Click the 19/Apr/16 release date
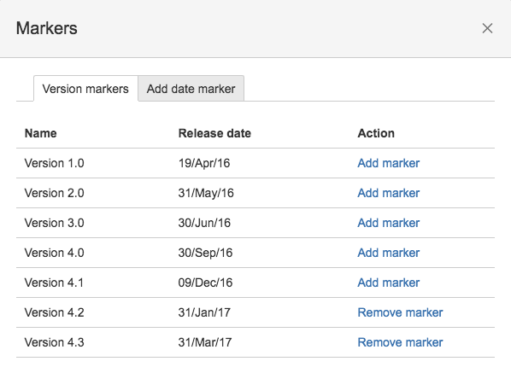This screenshot has width=511, height=373. pos(204,163)
